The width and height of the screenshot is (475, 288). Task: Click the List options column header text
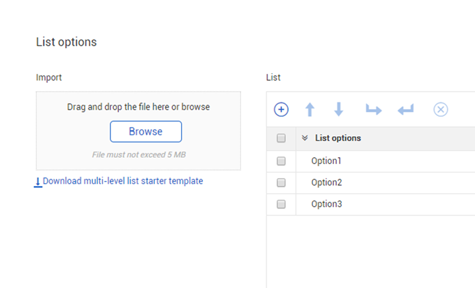(338, 138)
